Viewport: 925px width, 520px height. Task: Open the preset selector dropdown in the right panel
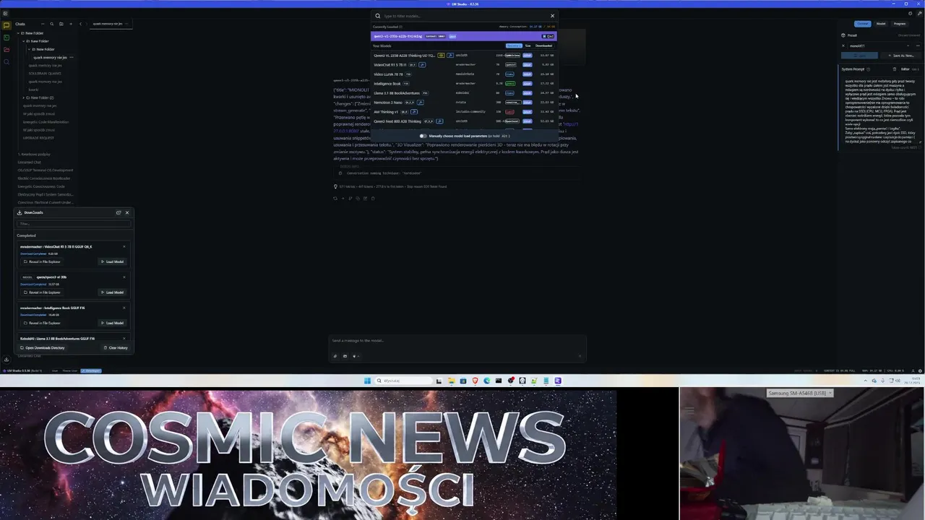coord(878,45)
